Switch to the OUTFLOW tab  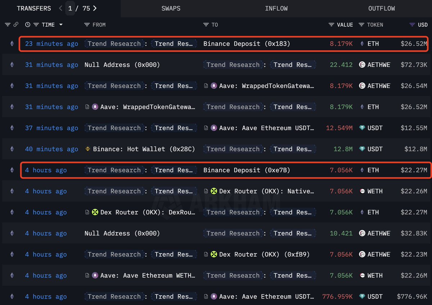(x=382, y=8)
